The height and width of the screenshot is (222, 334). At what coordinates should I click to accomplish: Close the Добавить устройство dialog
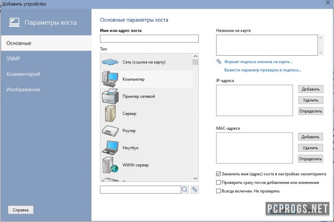point(328,3)
